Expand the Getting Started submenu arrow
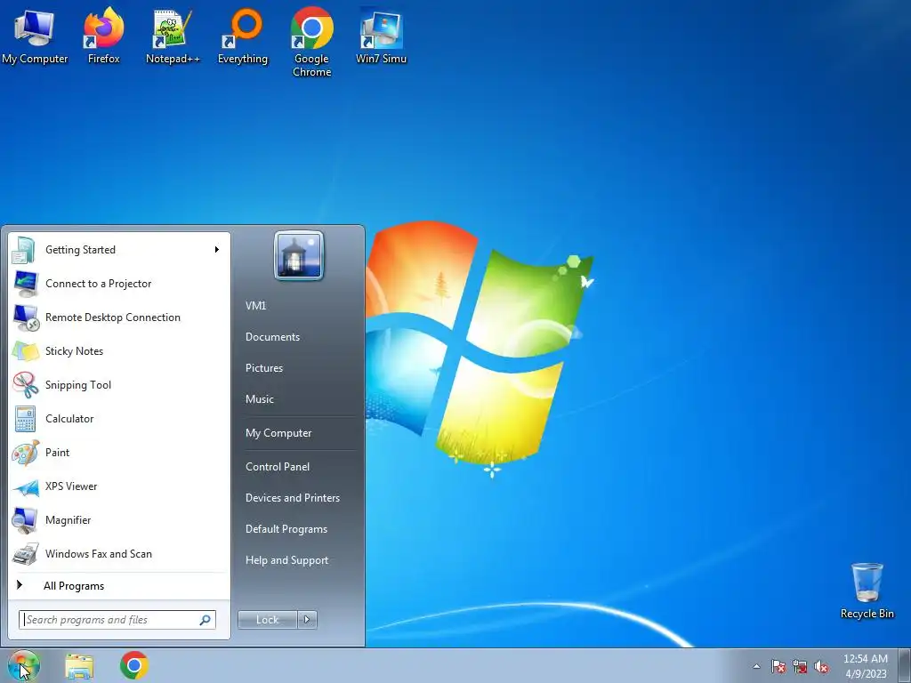 pyautogui.click(x=217, y=250)
